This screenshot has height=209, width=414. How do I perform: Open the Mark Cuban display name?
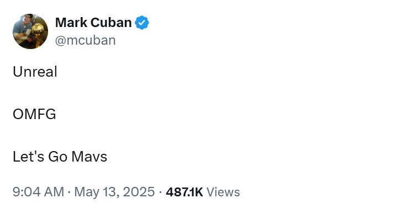tap(93, 23)
